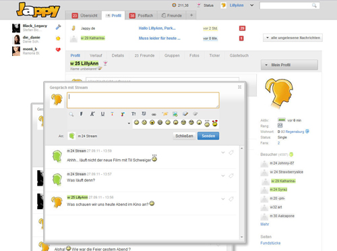Click the magnifier preview icon in editor toolbar
337x251 pixels.
[x=71, y=114]
